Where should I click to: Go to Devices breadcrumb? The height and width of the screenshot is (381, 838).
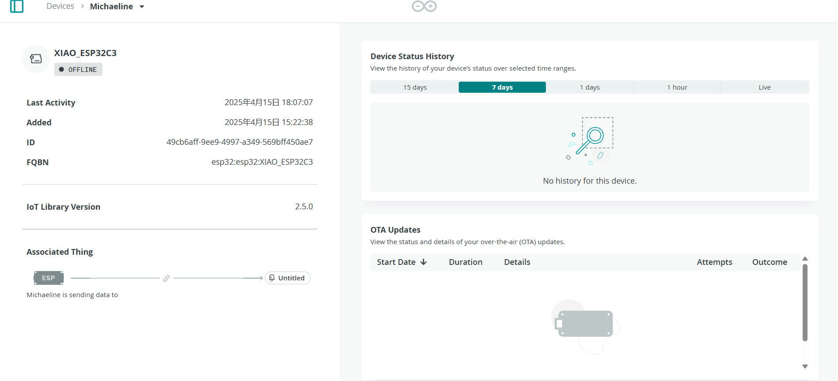click(x=61, y=6)
